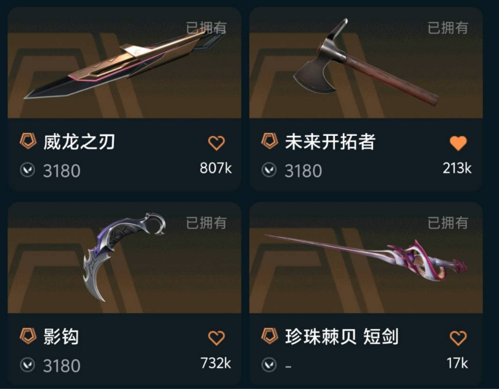This screenshot has height=389, width=499.
Task: Click the VP currency icon under 珍珠棘贝 短剑
Action: click(269, 365)
